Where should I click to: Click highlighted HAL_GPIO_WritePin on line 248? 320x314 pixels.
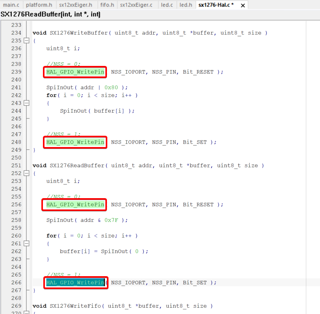[75, 142]
